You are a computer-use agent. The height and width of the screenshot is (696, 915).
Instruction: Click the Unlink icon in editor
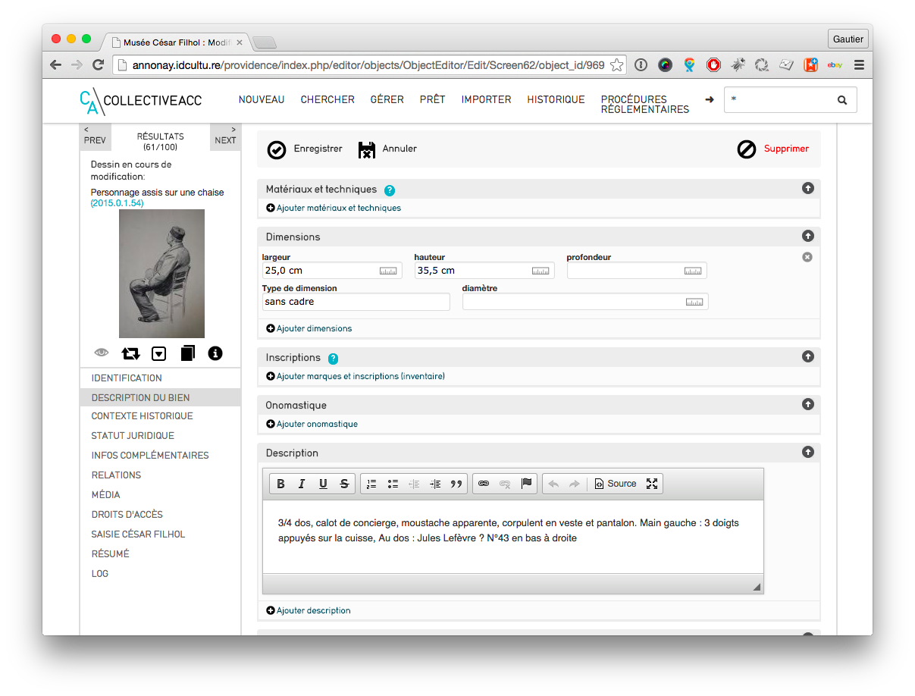[505, 484]
